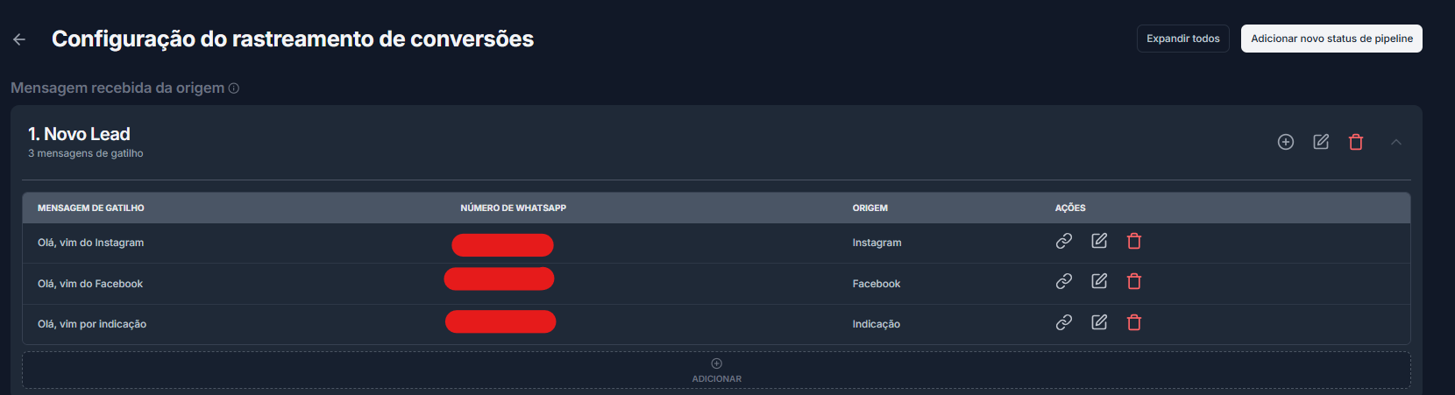Copy link for Instagram trigger message
This screenshot has width=1455, height=395.
(x=1064, y=241)
